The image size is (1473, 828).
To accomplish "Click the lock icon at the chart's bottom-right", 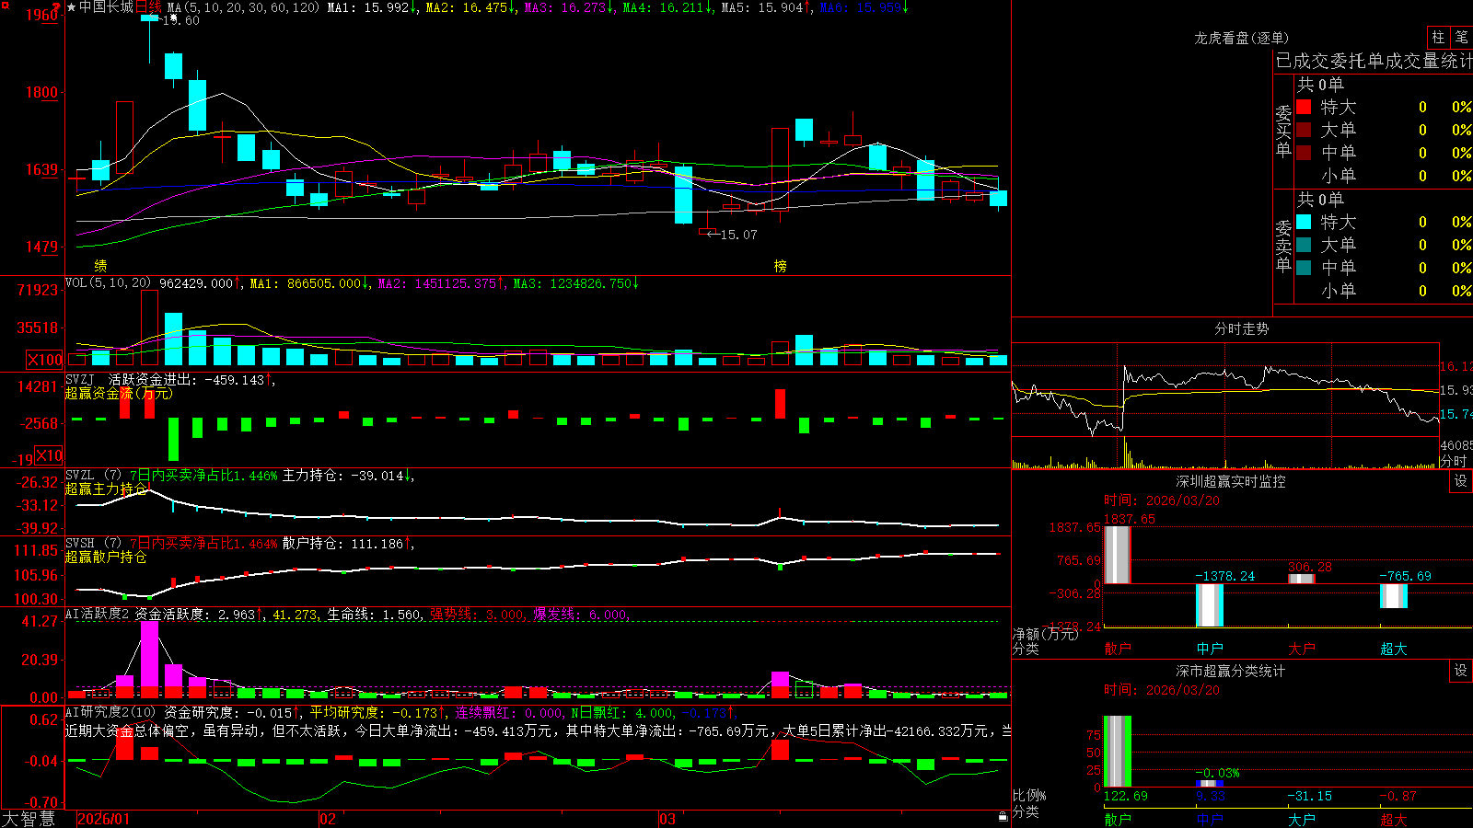I will 1003,816.
